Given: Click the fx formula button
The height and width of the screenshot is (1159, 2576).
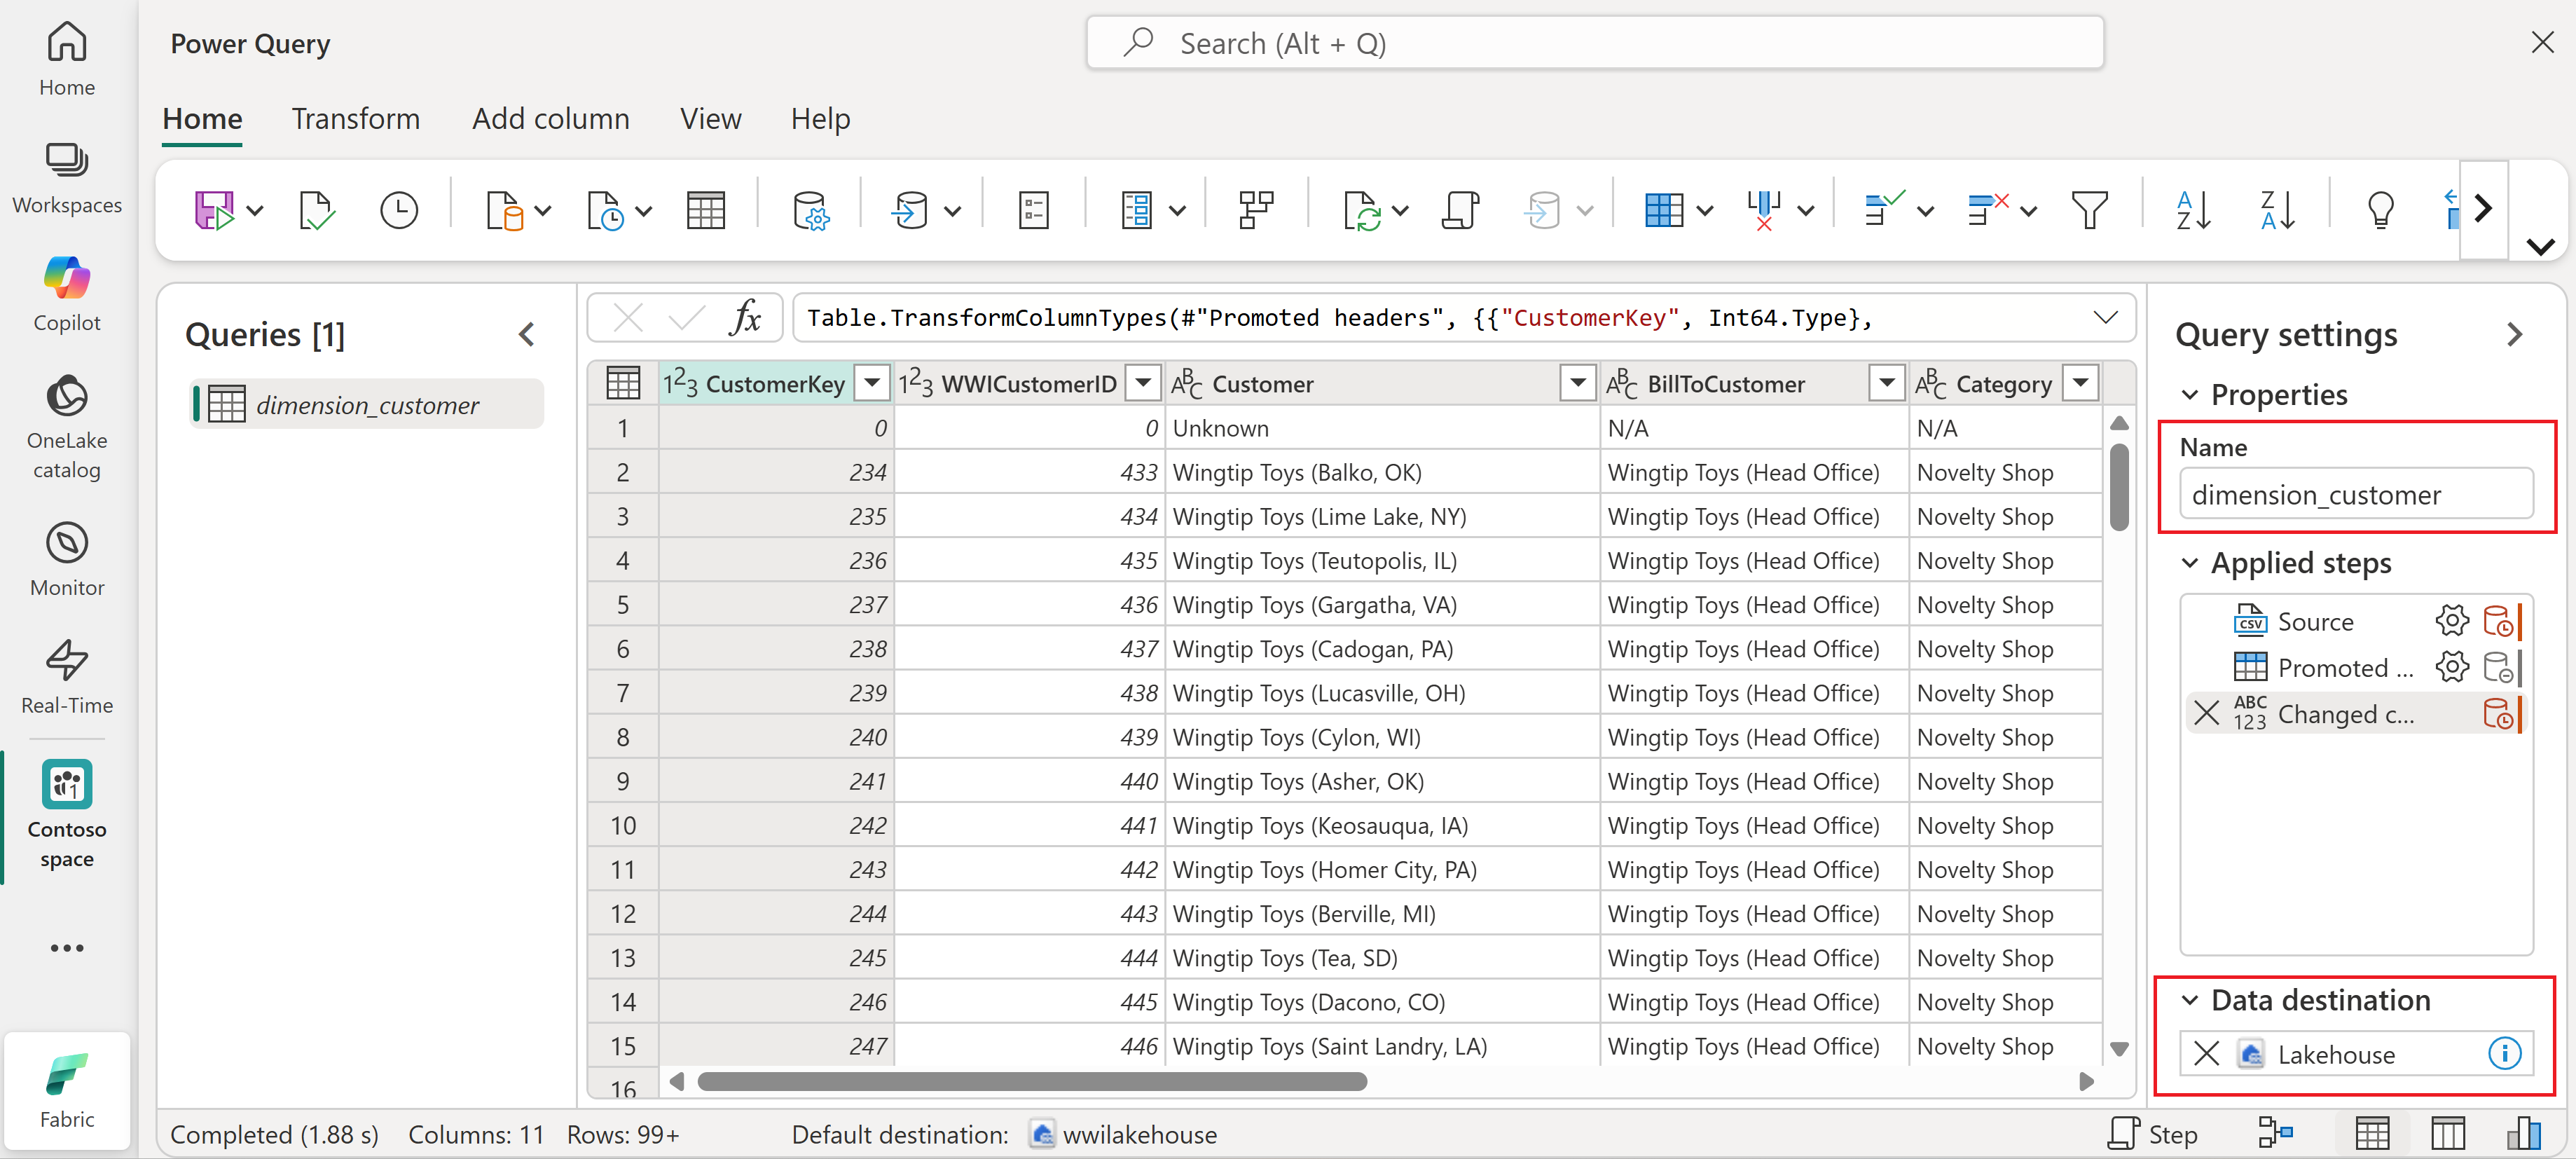Looking at the screenshot, I should click(745, 317).
